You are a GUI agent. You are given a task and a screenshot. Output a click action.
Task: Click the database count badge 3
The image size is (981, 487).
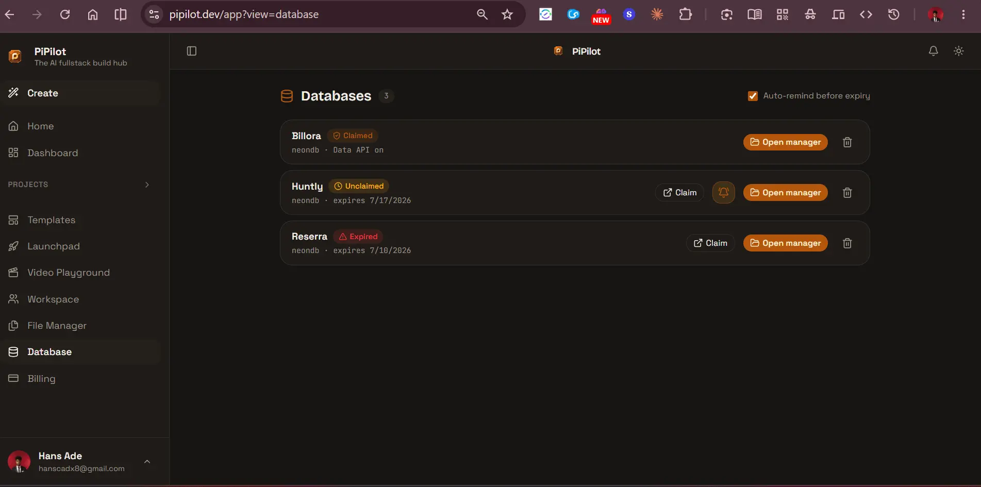click(386, 96)
